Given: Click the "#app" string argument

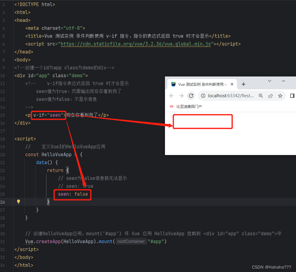Looking at the screenshot, I should (x=156, y=242).
